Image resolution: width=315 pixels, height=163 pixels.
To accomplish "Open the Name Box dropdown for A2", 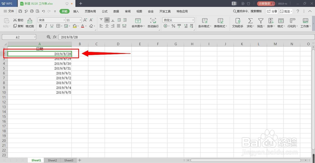I will pyautogui.click(x=35, y=37).
